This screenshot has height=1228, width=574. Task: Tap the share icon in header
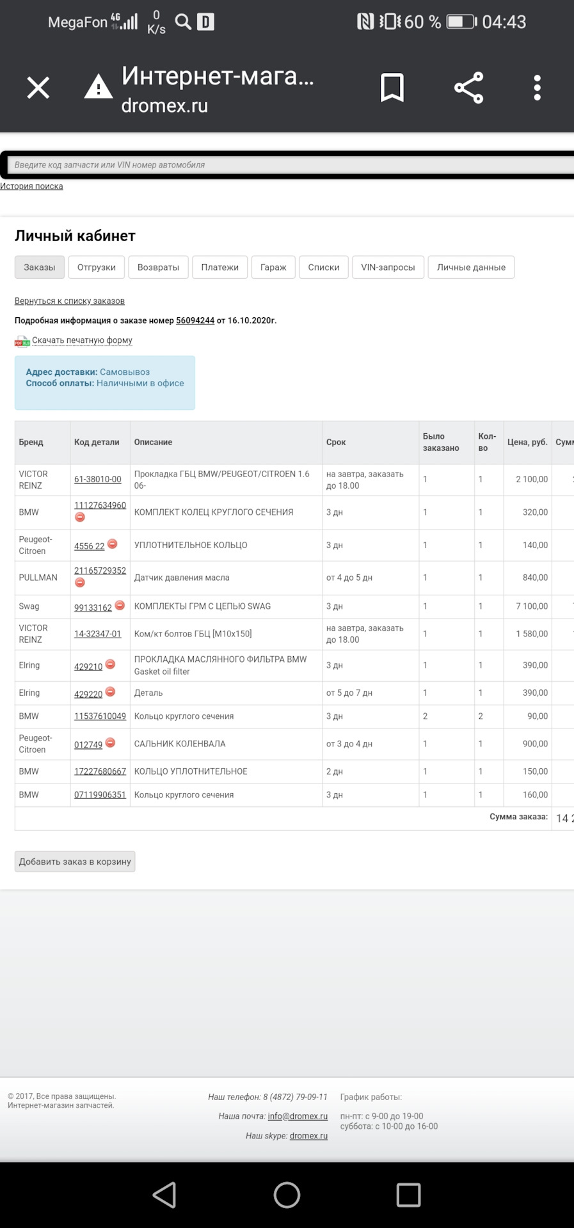pos(468,88)
